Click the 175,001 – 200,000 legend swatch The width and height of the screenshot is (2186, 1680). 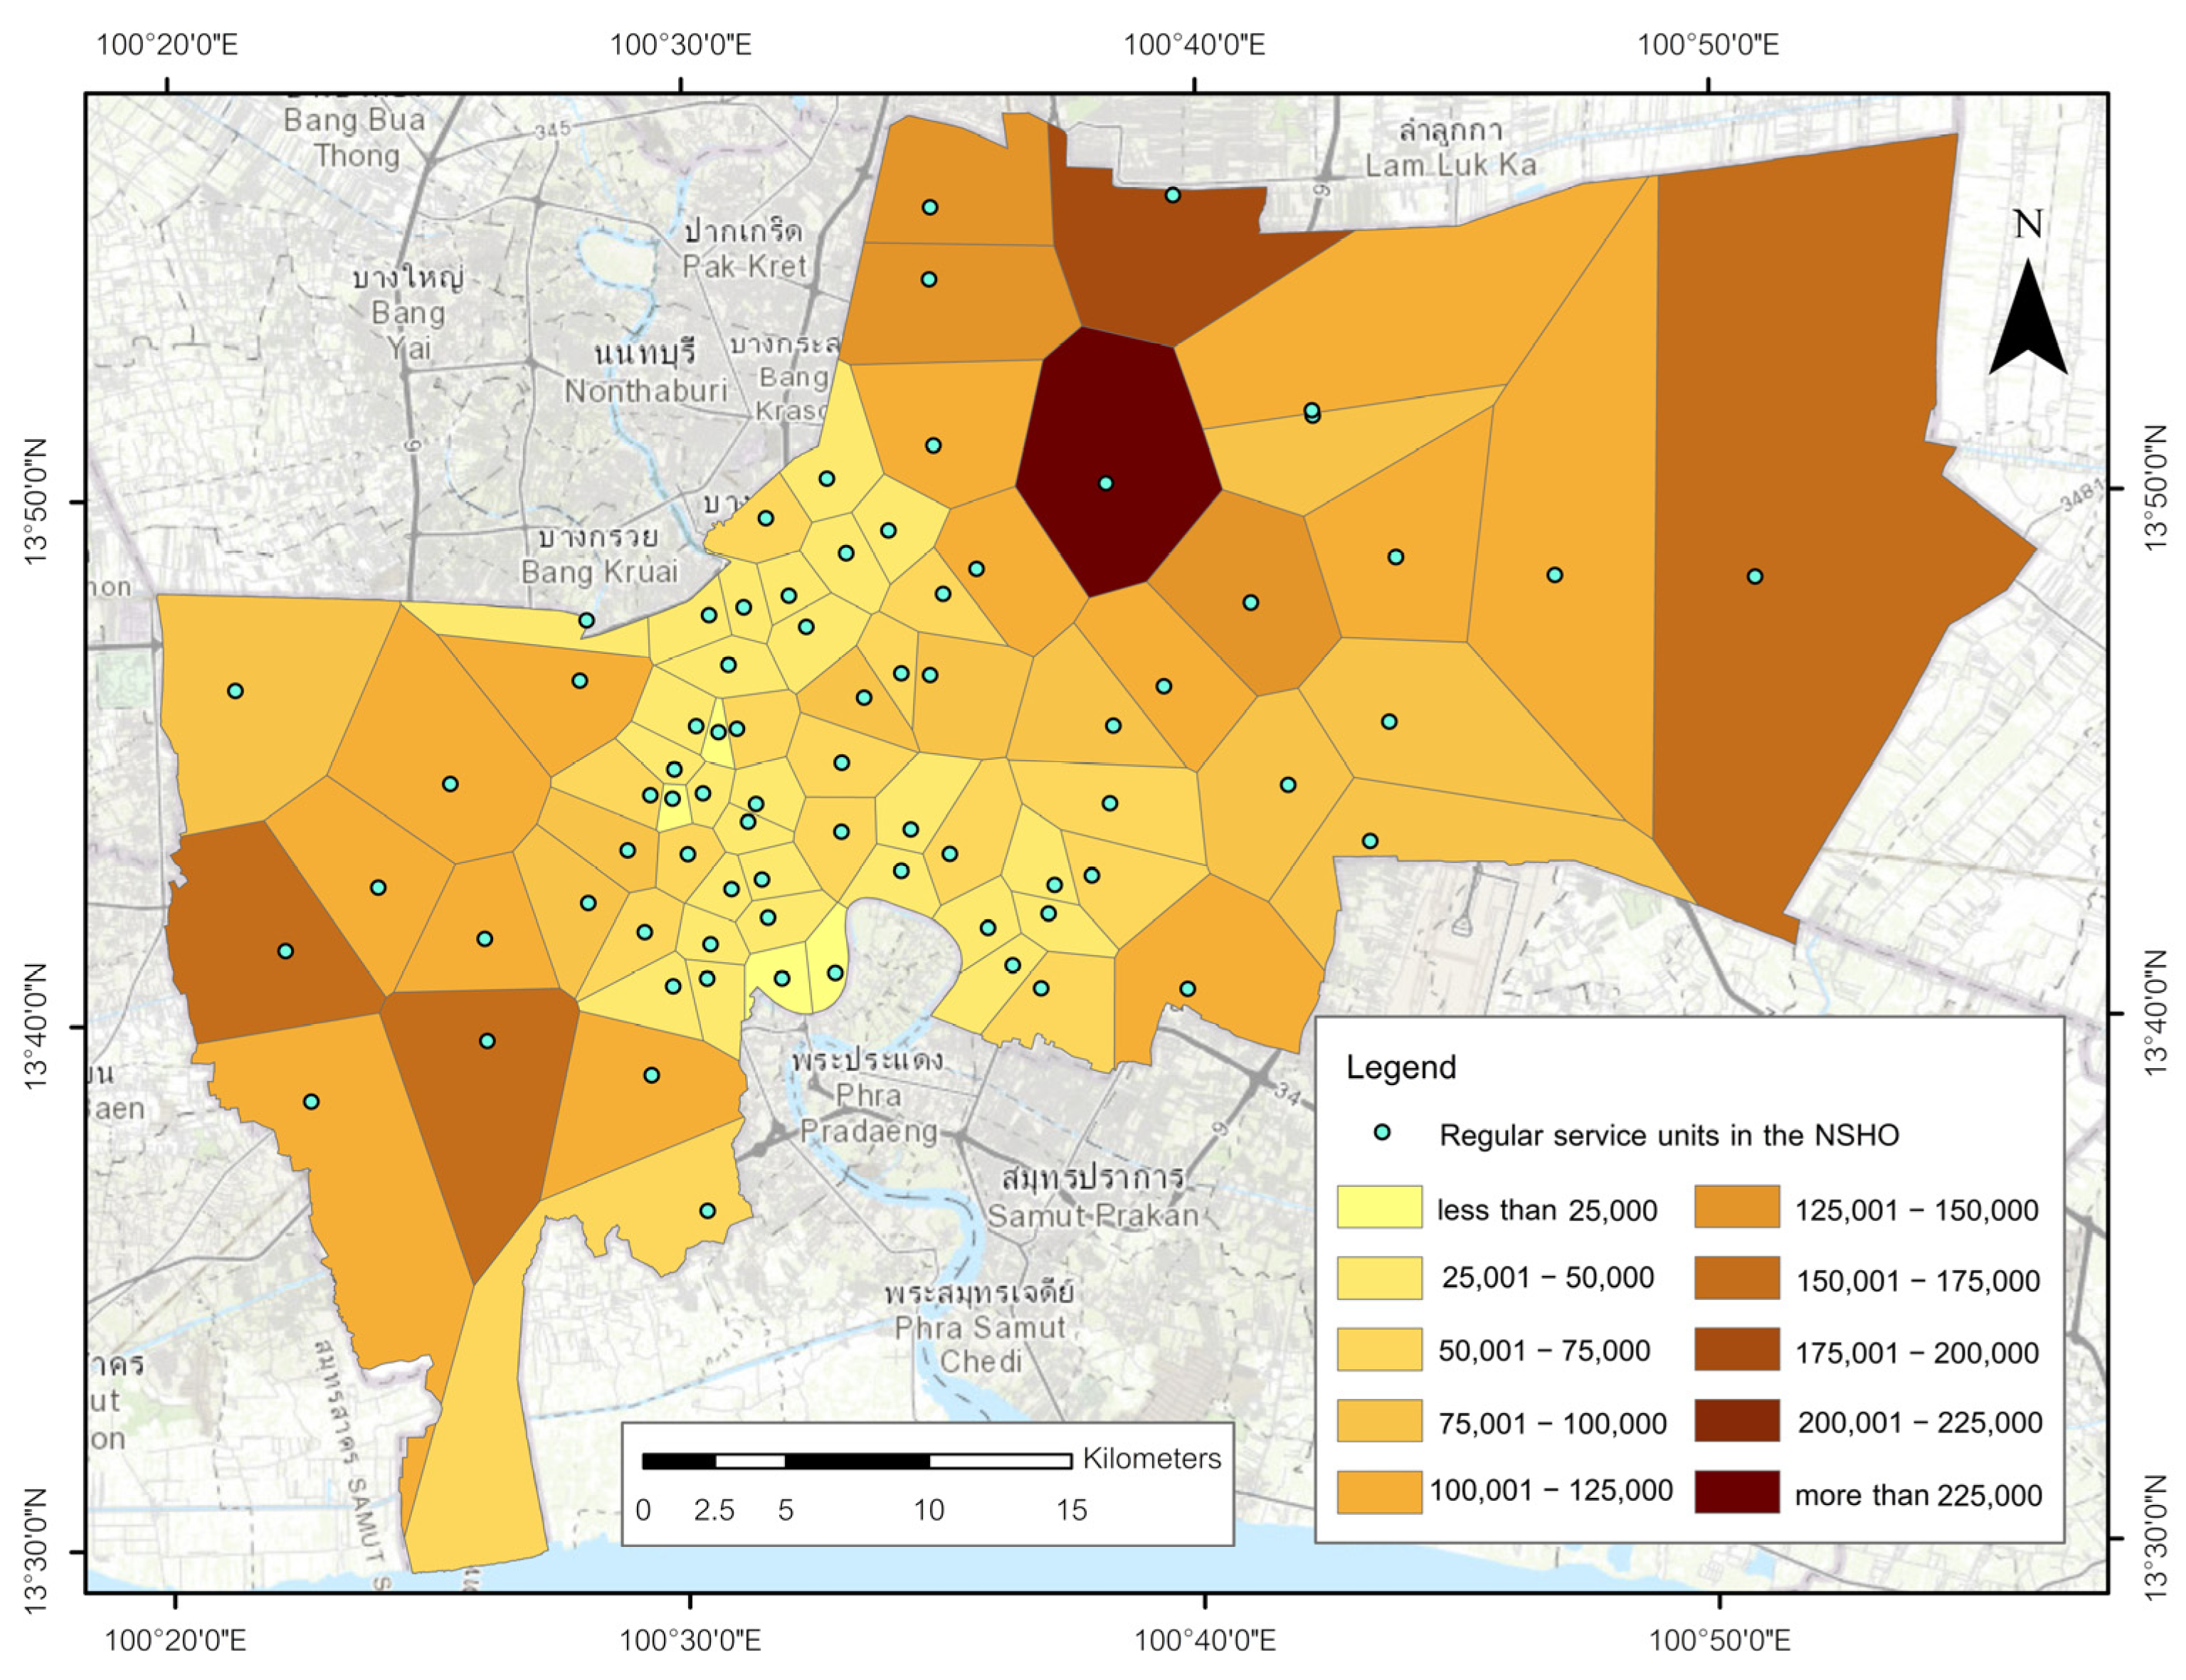click(1736, 1349)
